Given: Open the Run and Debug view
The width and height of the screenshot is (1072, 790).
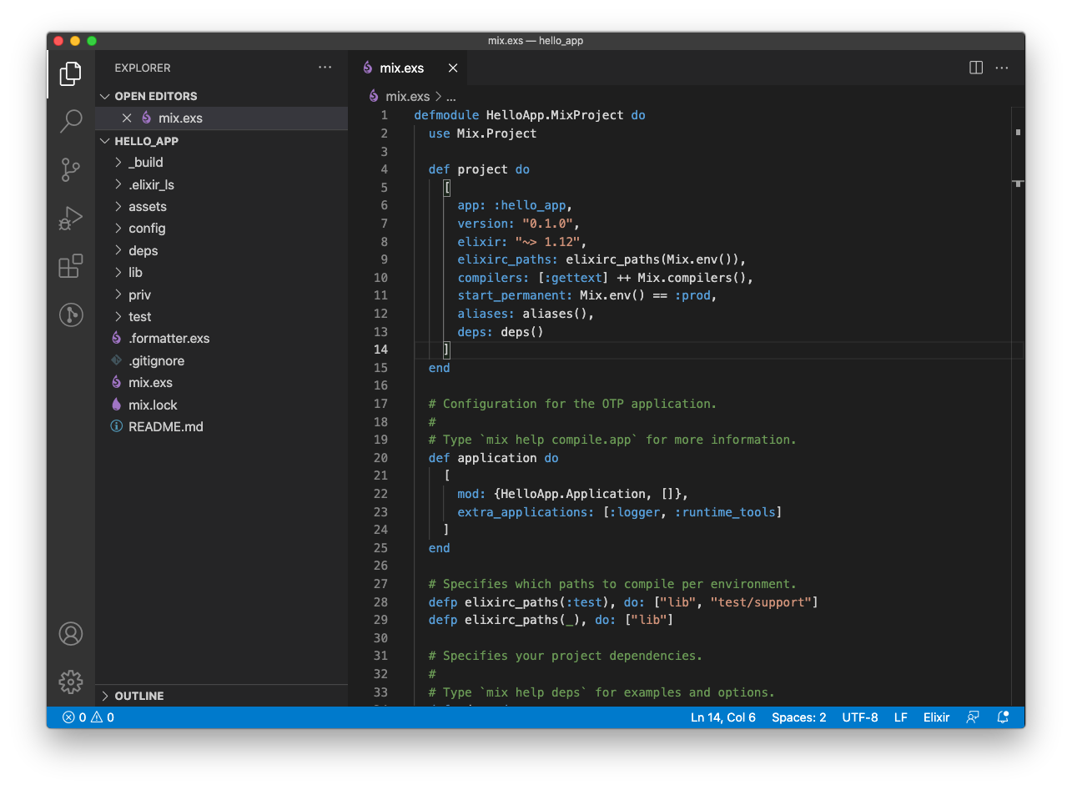Looking at the screenshot, I should tap(71, 218).
